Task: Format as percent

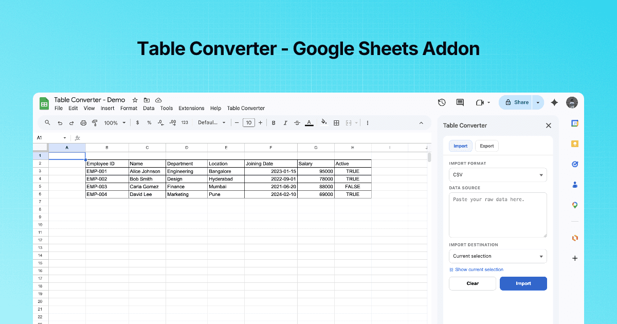Action: pos(149,123)
